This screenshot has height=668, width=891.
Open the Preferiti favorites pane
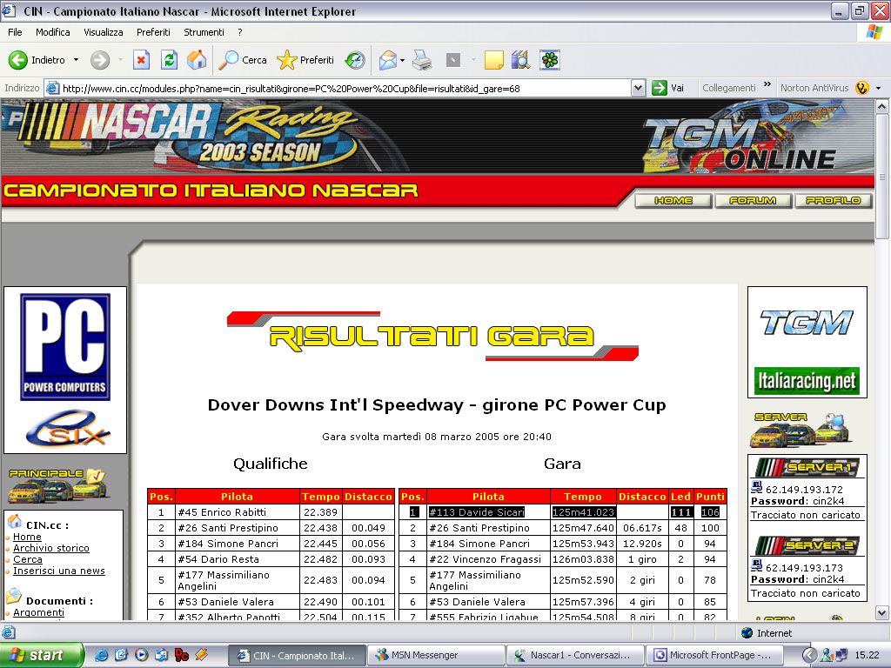tap(305, 60)
